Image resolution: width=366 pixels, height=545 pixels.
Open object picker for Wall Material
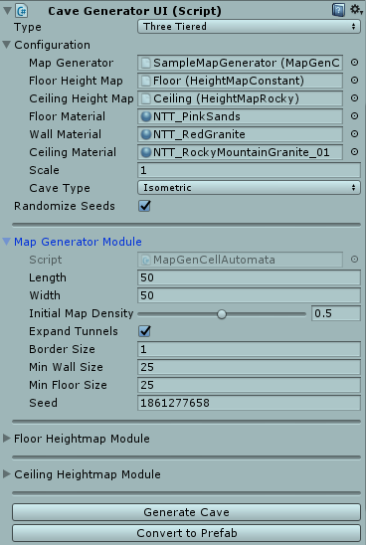tap(354, 134)
